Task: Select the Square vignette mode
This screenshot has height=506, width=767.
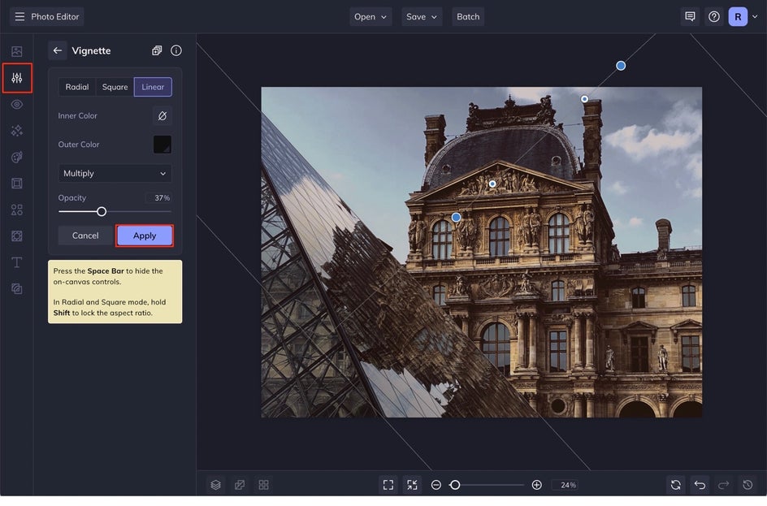Action: click(115, 87)
